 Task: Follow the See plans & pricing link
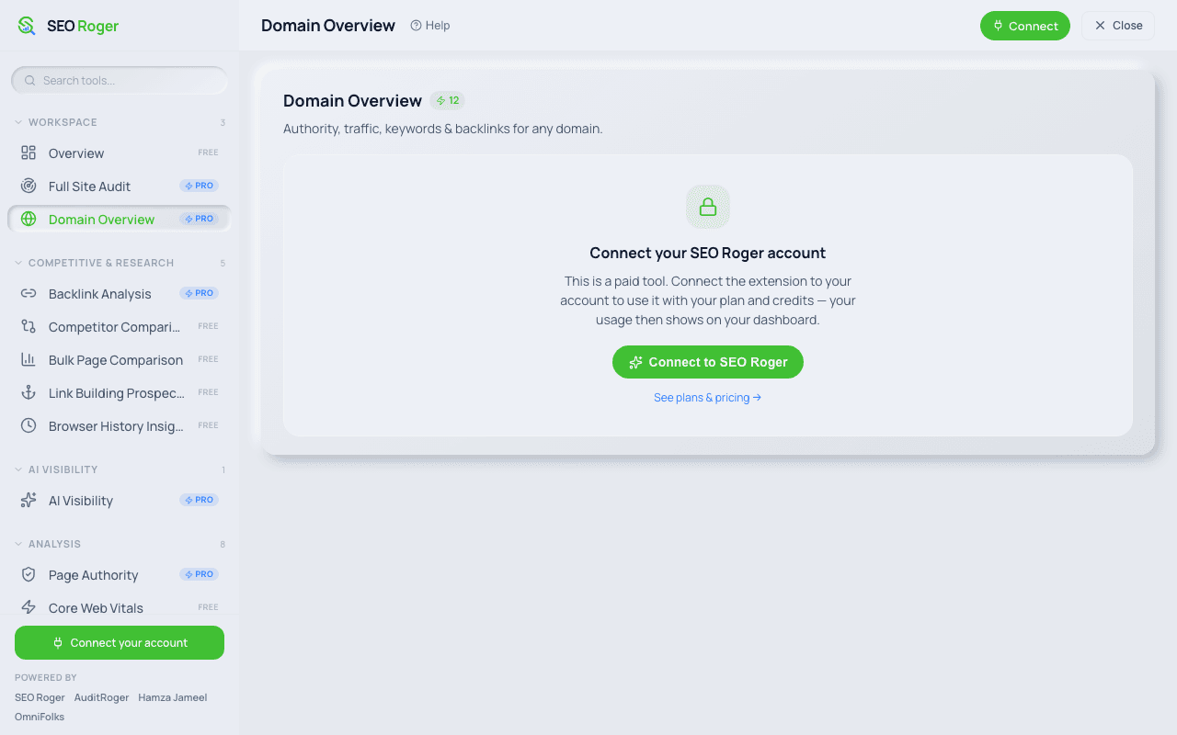tap(708, 398)
